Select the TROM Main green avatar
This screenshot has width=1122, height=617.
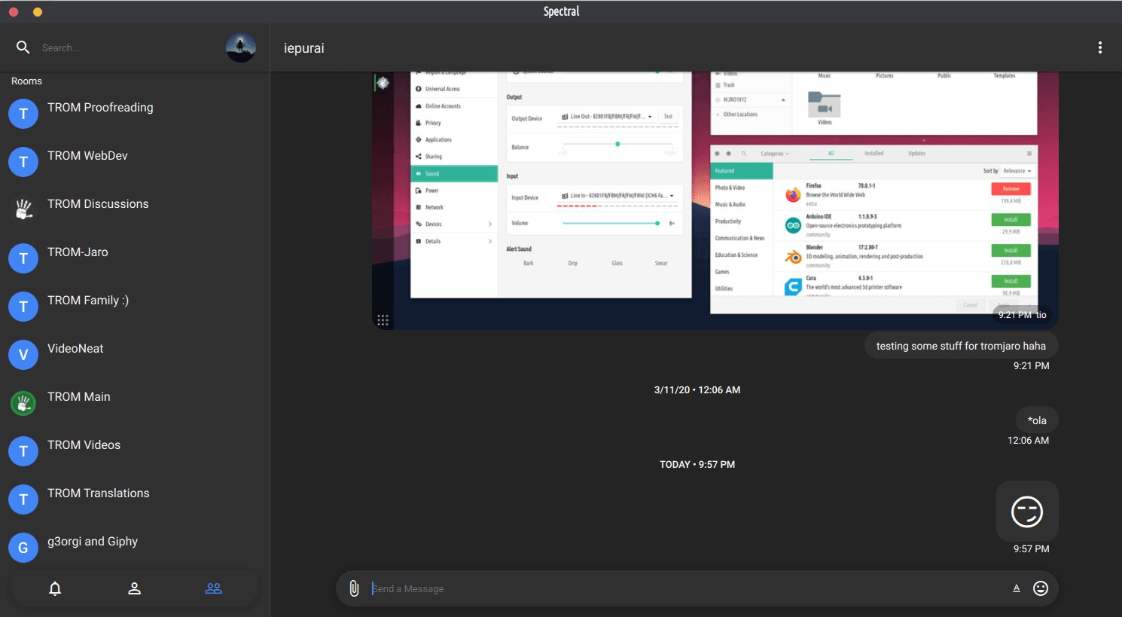[23, 403]
